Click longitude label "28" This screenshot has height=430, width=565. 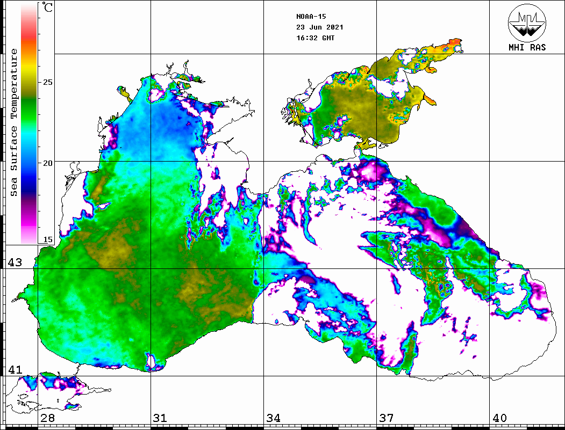point(47,418)
